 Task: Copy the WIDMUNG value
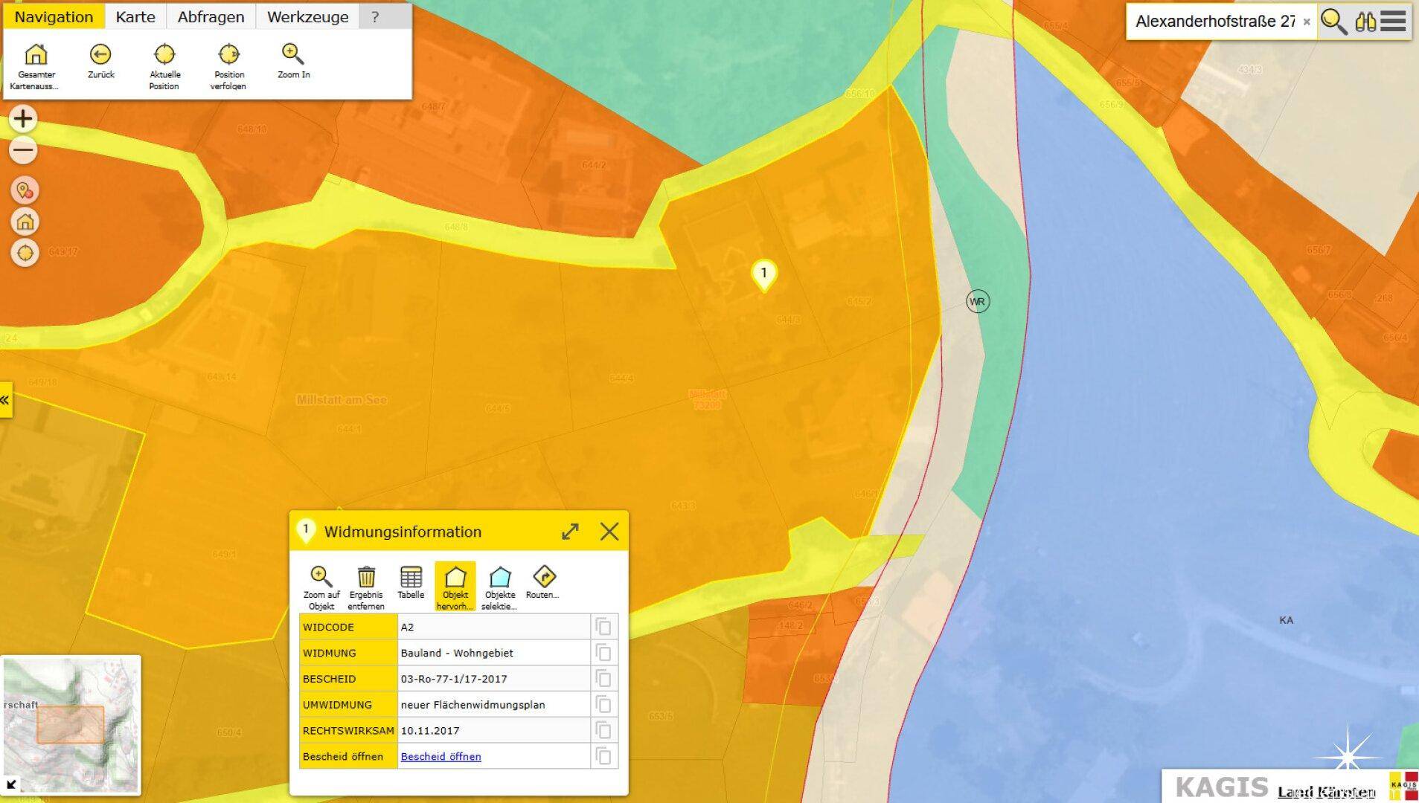(x=603, y=653)
